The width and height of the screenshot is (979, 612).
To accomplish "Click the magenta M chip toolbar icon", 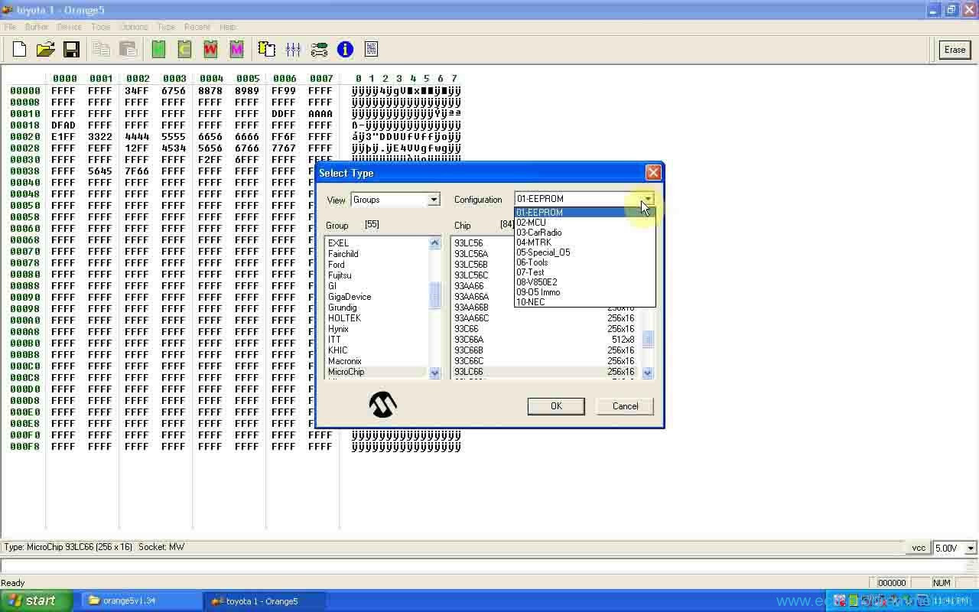I will [236, 50].
